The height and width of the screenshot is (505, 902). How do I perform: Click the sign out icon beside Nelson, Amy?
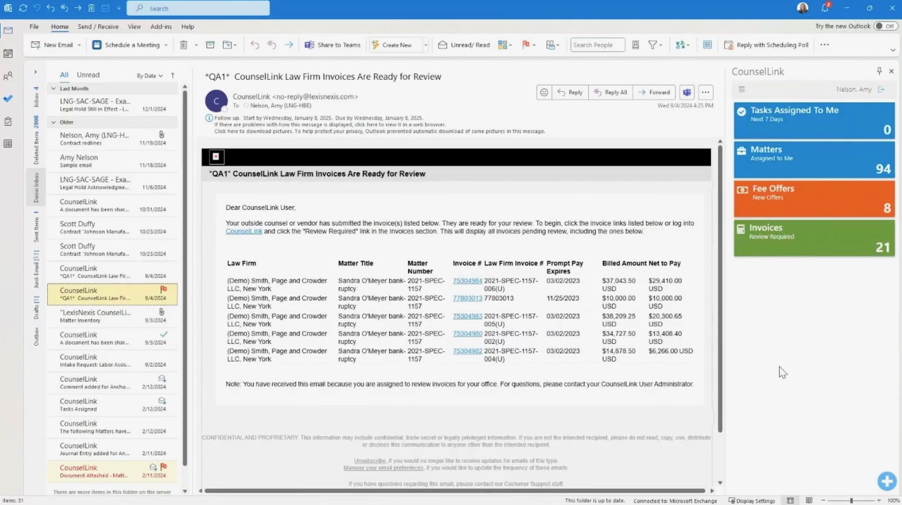881,89
